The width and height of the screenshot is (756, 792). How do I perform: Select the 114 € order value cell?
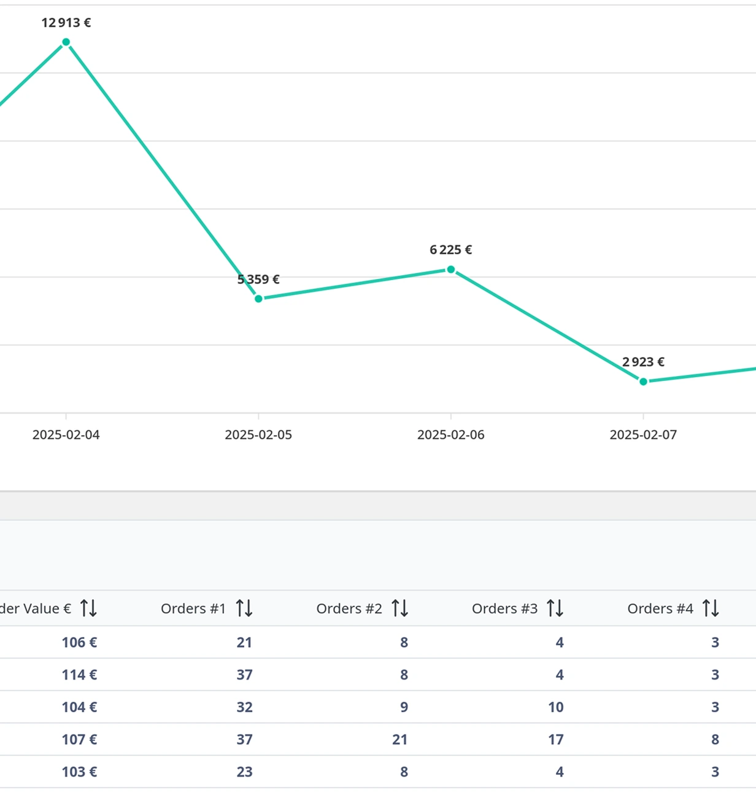click(x=79, y=675)
